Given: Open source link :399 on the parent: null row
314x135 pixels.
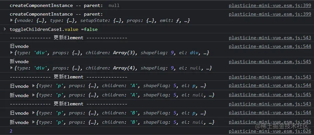Looking at the screenshot, I should tap(270, 6).
